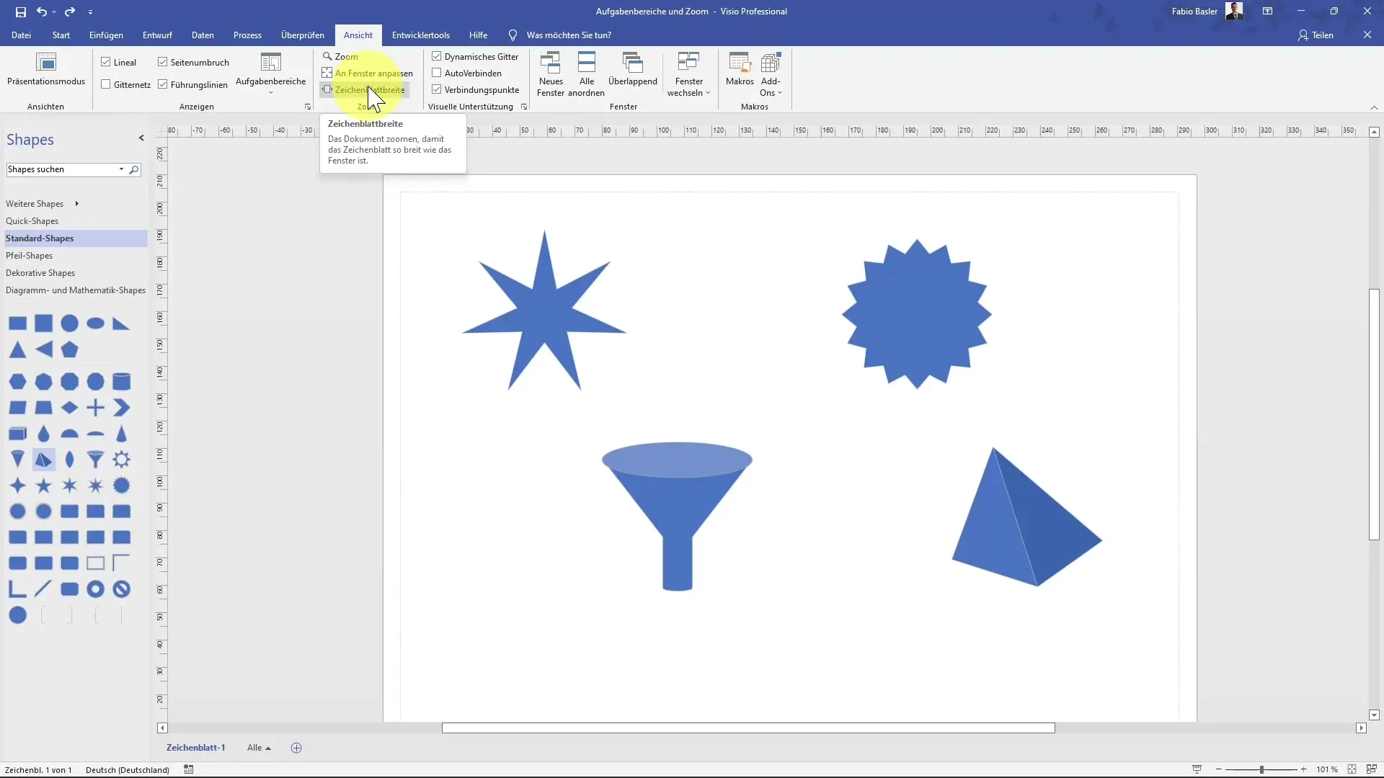Undo the last action
This screenshot has width=1384, height=778.
click(x=42, y=12)
